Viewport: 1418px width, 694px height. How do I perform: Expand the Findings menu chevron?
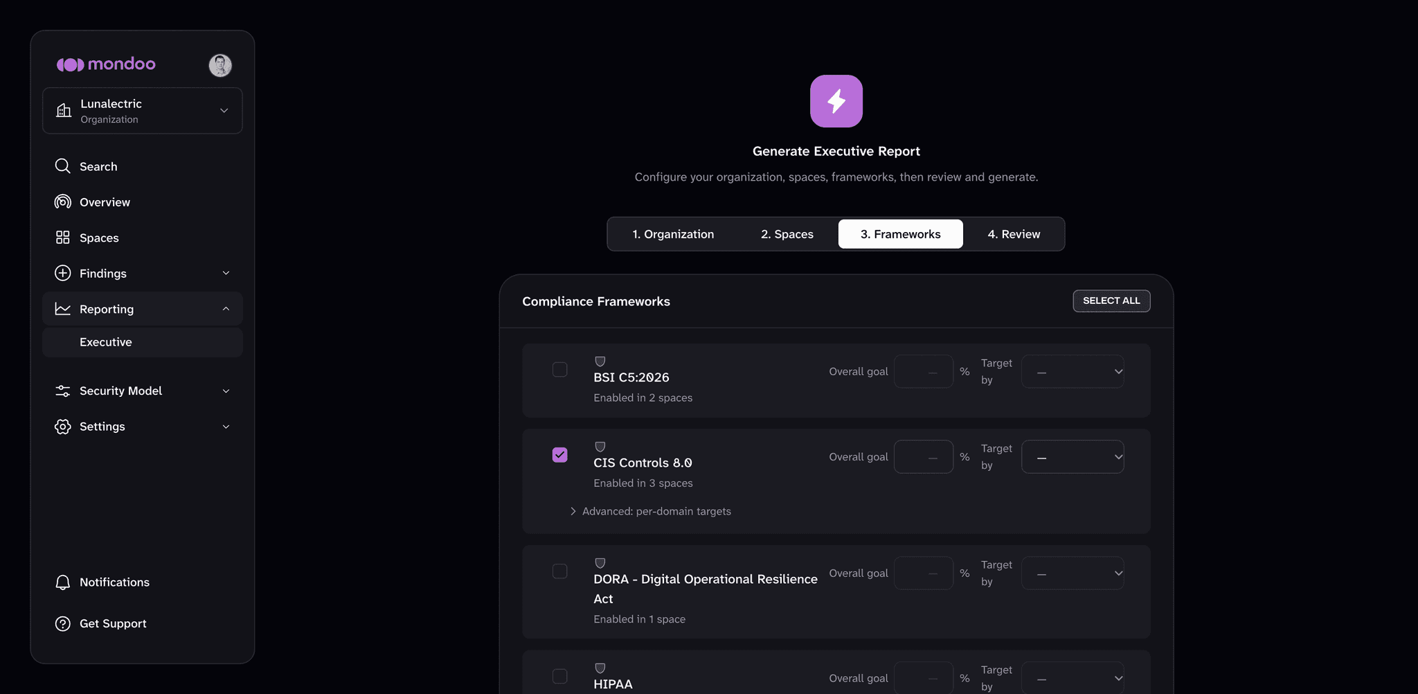coord(226,274)
